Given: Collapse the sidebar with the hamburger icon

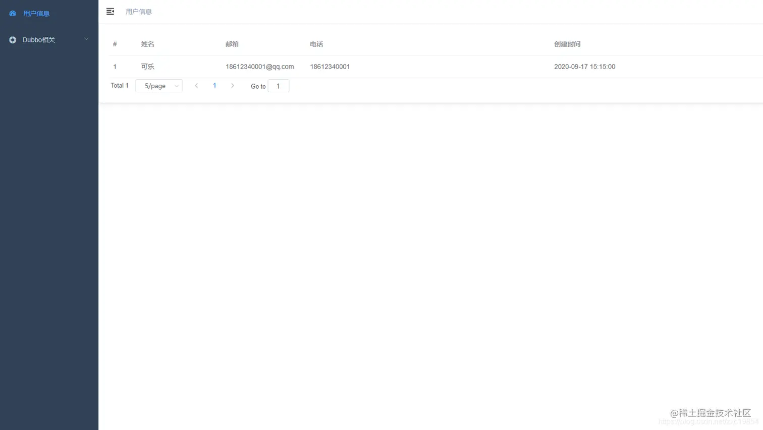Looking at the screenshot, I should [x=110, y=12].
